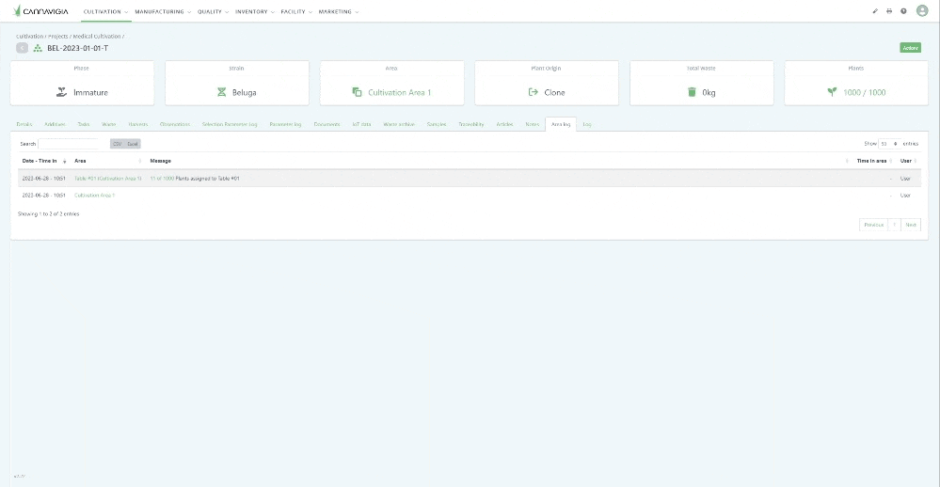Expand the Inventory dropdown menu
Image resolution: width=940 pixels, height=487 pixels.
click(x=254, y=11)
